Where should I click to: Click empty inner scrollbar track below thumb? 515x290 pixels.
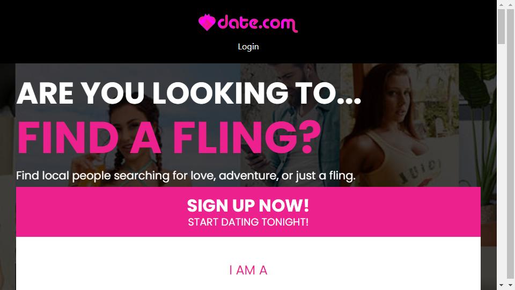point(501,163)
